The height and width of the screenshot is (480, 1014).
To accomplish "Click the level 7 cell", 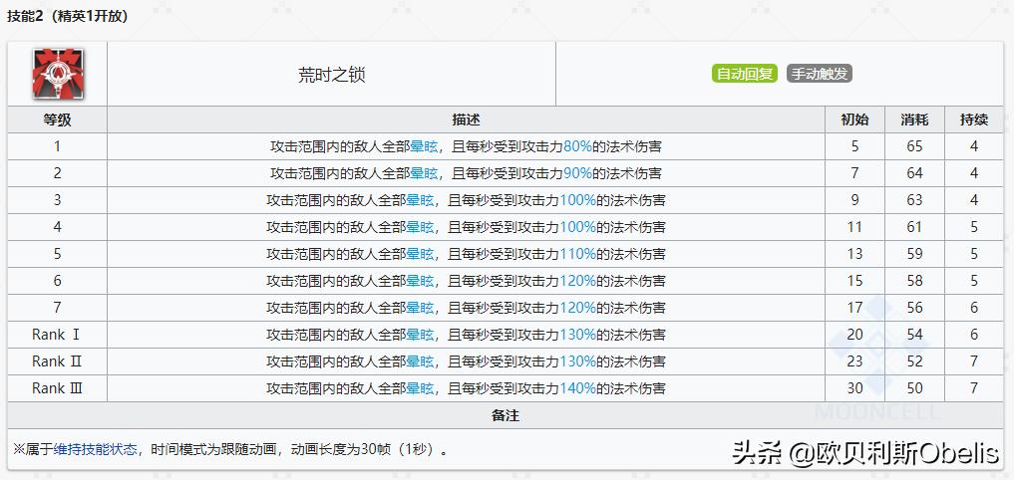I will (x=58, y=308).
